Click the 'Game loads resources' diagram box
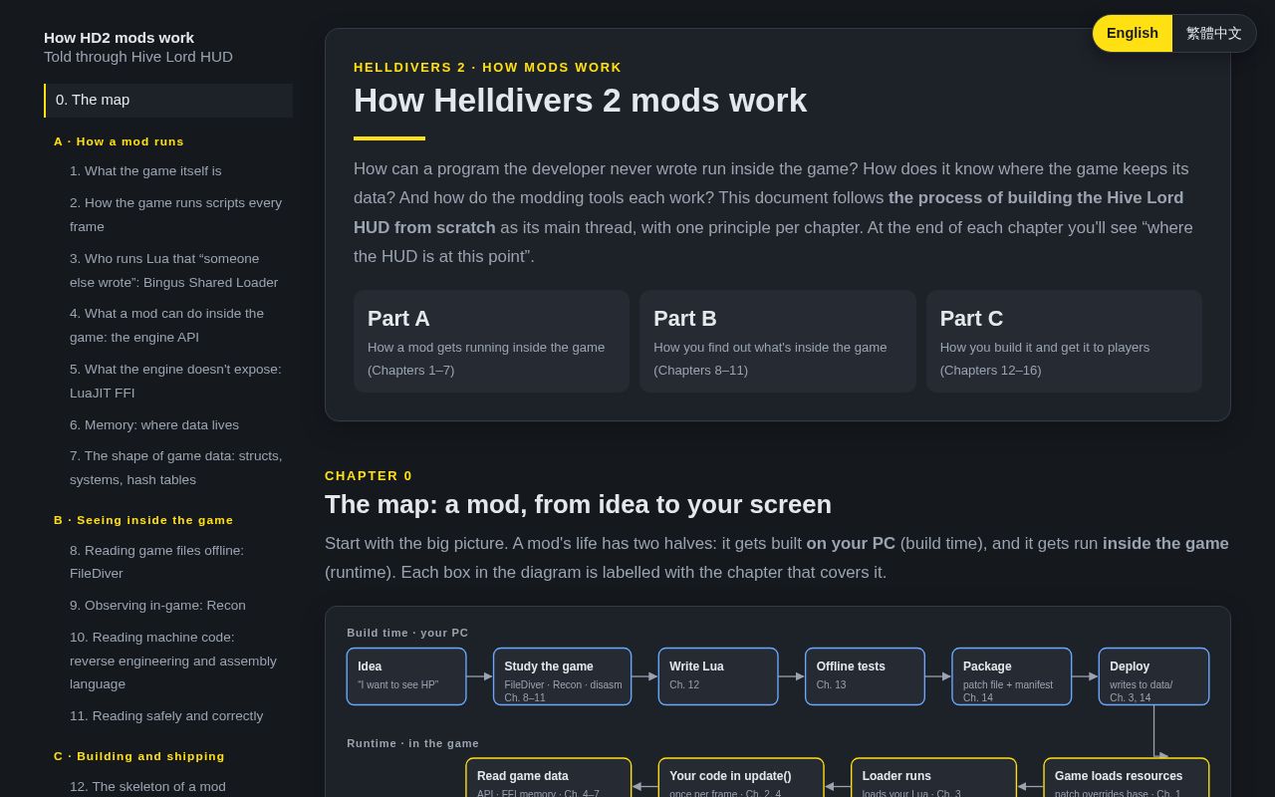1275x797 pixels. click(1127, 778)
